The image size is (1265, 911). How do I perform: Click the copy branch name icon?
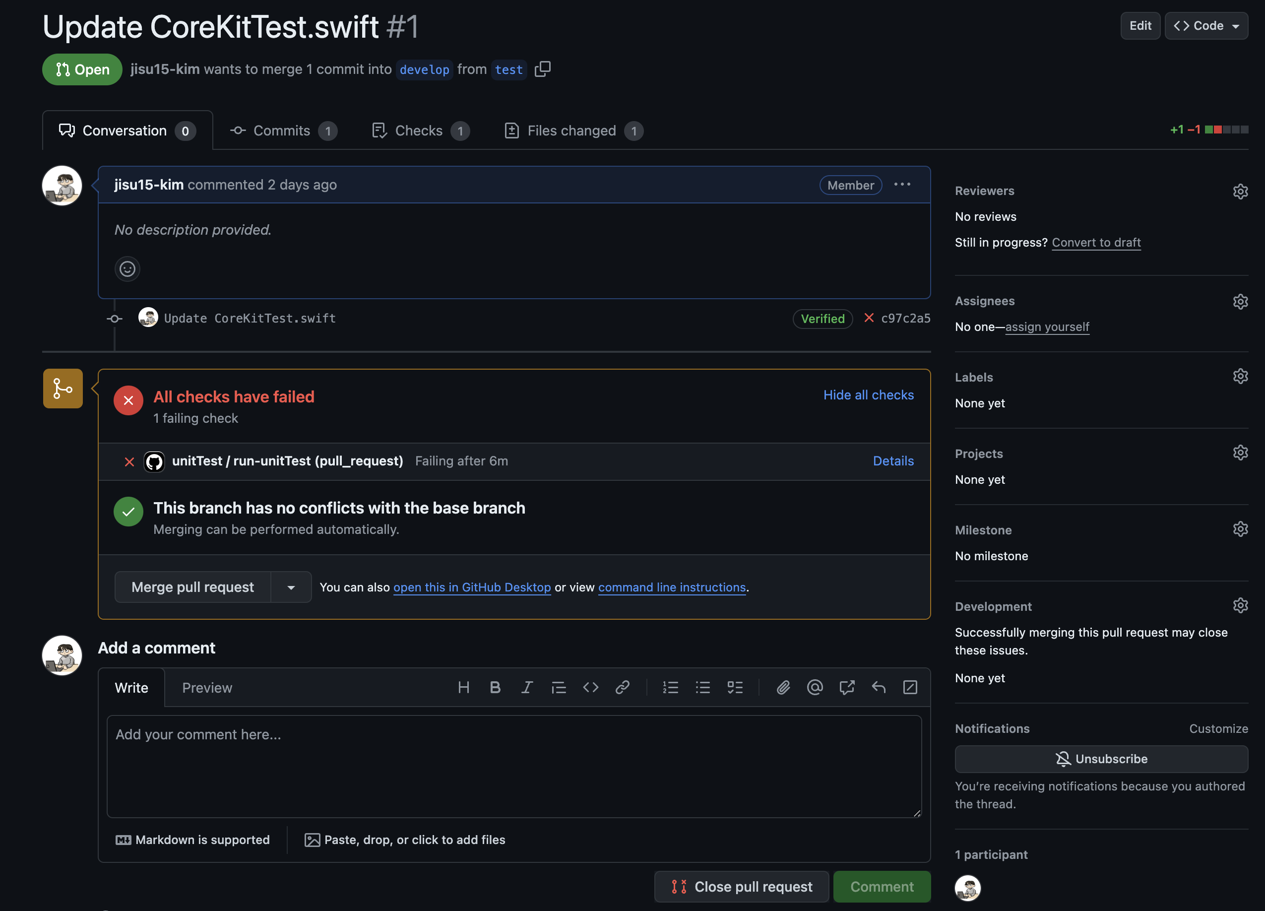[542, 69]
